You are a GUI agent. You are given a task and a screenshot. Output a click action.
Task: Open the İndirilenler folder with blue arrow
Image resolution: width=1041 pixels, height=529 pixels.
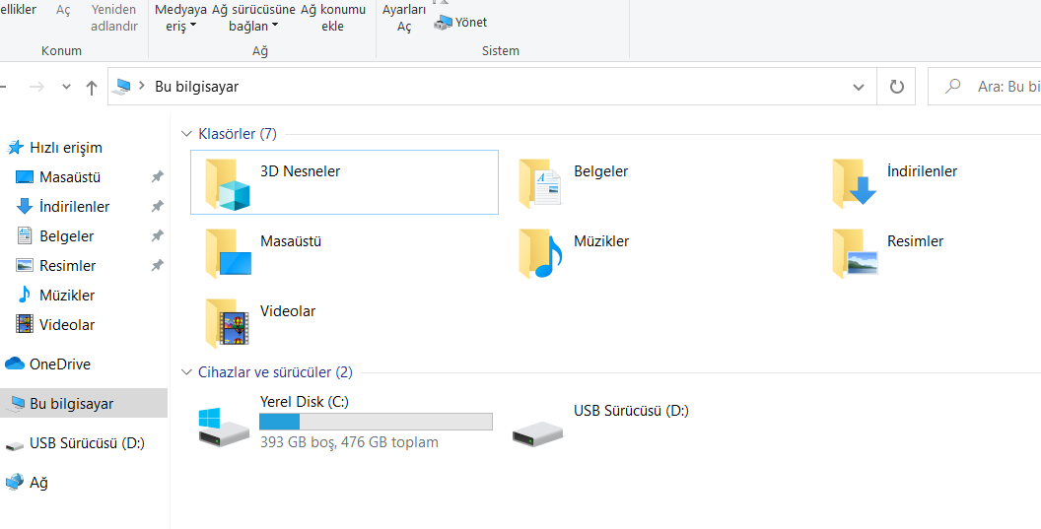tap(854, 182)
